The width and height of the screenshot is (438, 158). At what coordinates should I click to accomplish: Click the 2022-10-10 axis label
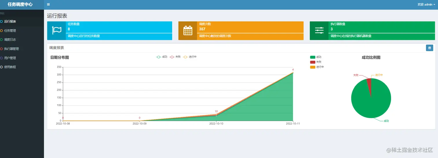coord(216,123)
